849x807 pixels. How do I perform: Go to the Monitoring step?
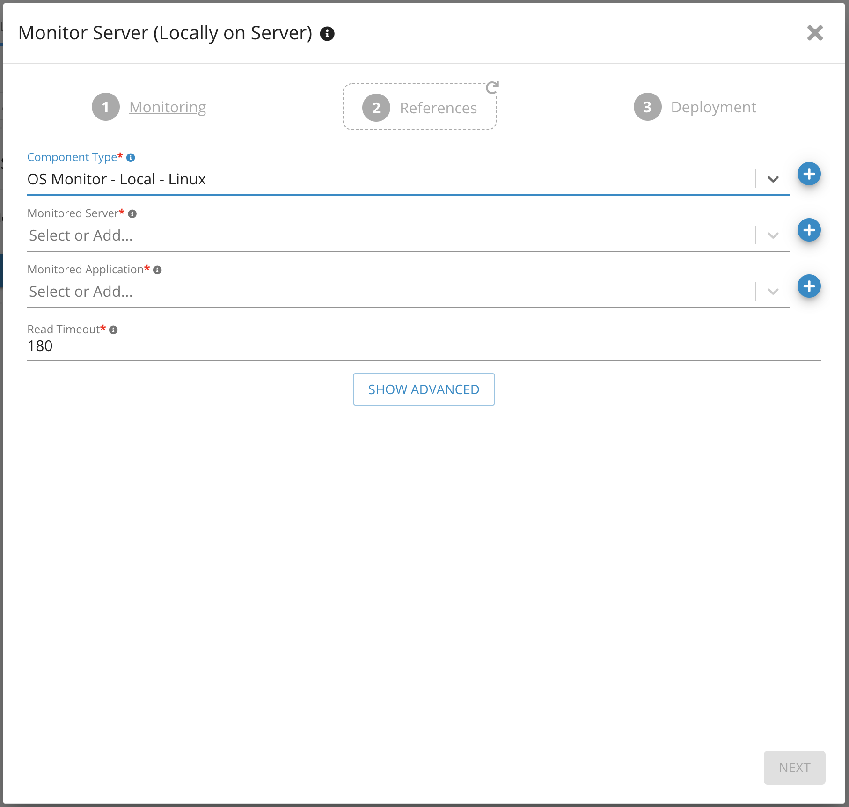tap(167, 107)
